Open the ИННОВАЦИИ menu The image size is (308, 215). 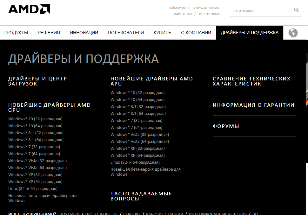pyautogui.click(x=84, y=33)
